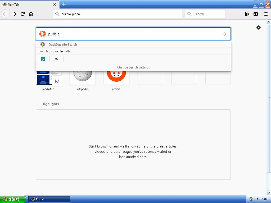
Task: Open a new tab with plus button
Action: click(64, 4)
